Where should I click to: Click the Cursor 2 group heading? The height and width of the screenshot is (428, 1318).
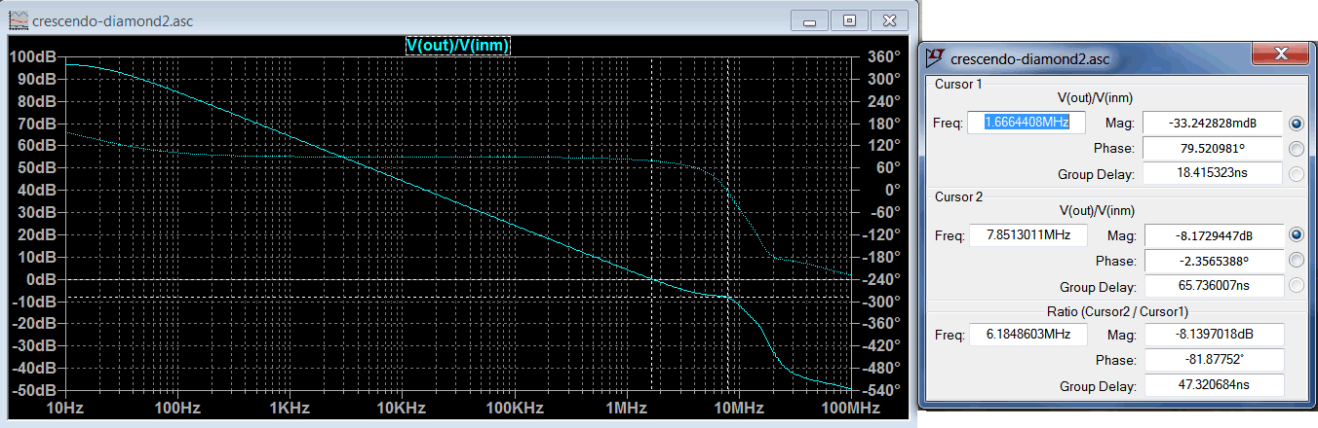tap(958, 196)
